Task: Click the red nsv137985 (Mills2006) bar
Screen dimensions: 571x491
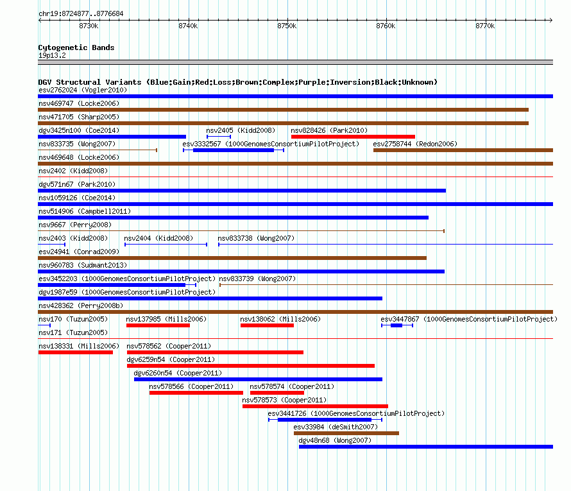Action: [x=158, y=325]
